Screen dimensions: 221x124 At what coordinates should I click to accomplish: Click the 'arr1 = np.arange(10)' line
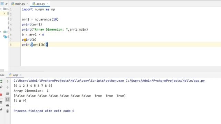point(40,19)
